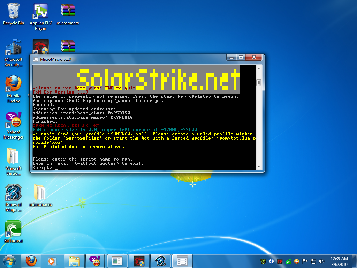Switch to the MicroMacro taskbar window

coord(182,261)
